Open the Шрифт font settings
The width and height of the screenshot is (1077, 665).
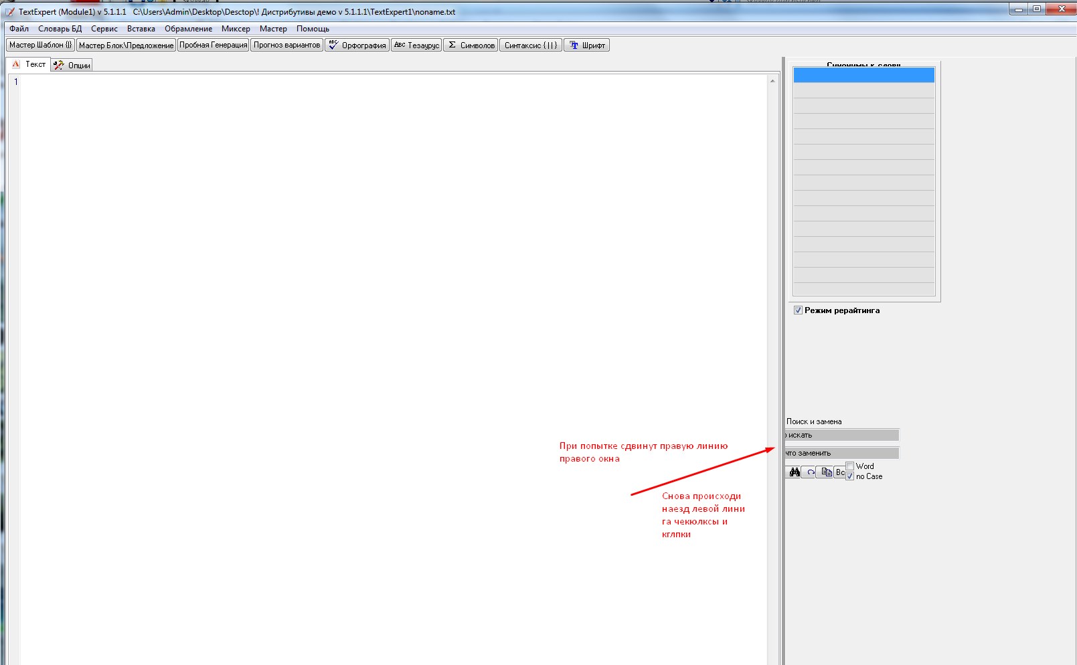[587, 45]
